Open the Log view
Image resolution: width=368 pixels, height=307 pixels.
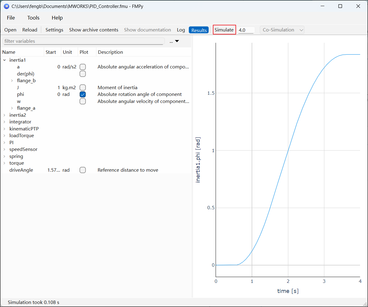click(181, 30)
